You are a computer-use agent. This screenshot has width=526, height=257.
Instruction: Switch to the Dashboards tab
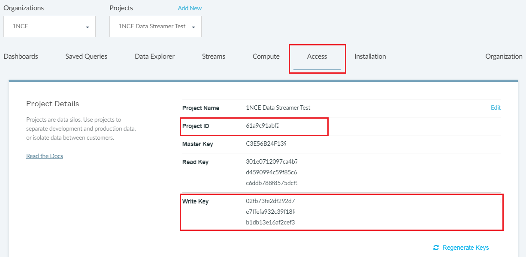(x=21, y=57)
